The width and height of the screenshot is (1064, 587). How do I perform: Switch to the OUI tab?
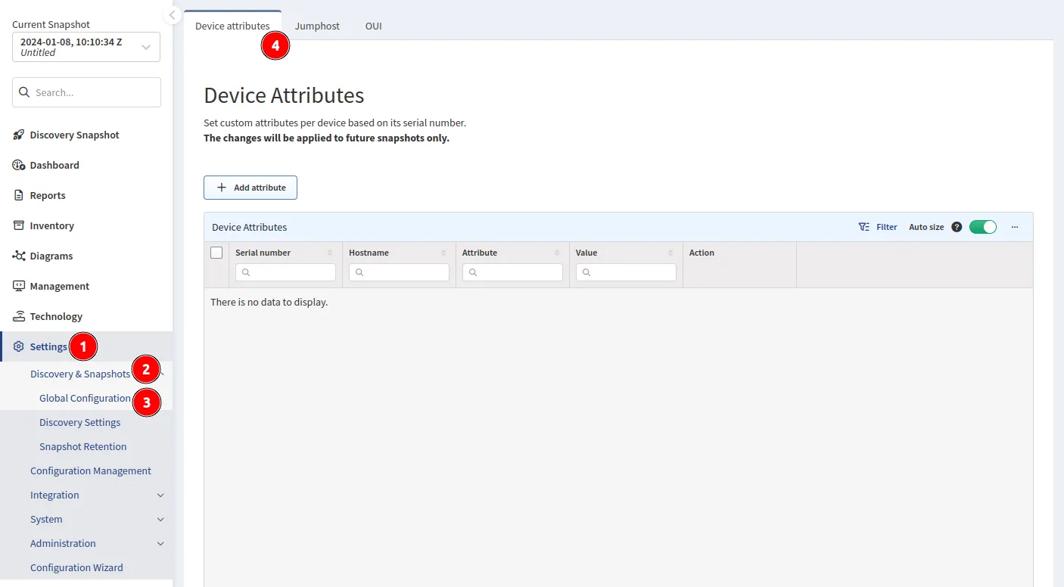pos(373,26)
